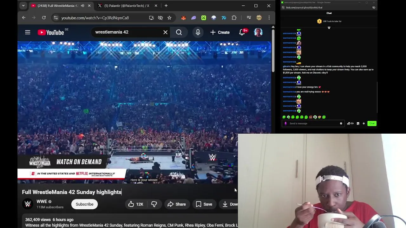Reload the YouTube page
The width and height of the screenshot is (406, 228).
point(44,18)
